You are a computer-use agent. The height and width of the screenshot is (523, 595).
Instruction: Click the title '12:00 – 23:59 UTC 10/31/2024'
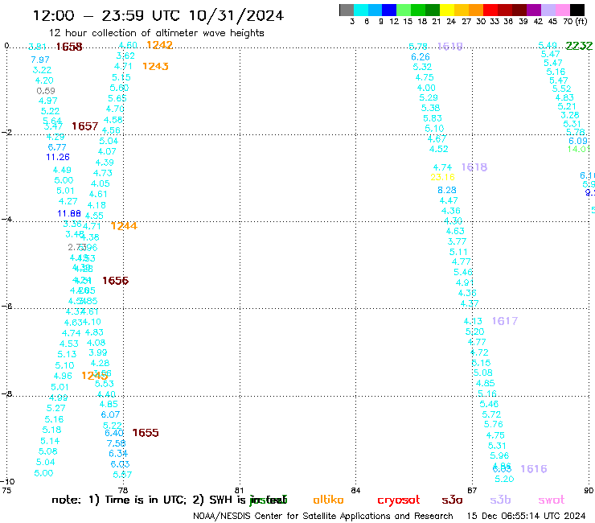(x=158, y=15)
